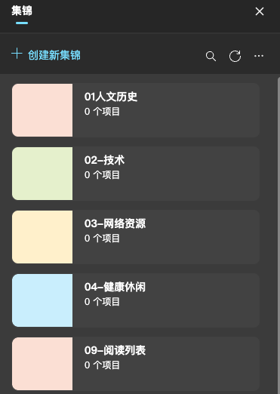Open the 02-技术 collection title
The image size is (280, 394).
(x=104, y=160)
